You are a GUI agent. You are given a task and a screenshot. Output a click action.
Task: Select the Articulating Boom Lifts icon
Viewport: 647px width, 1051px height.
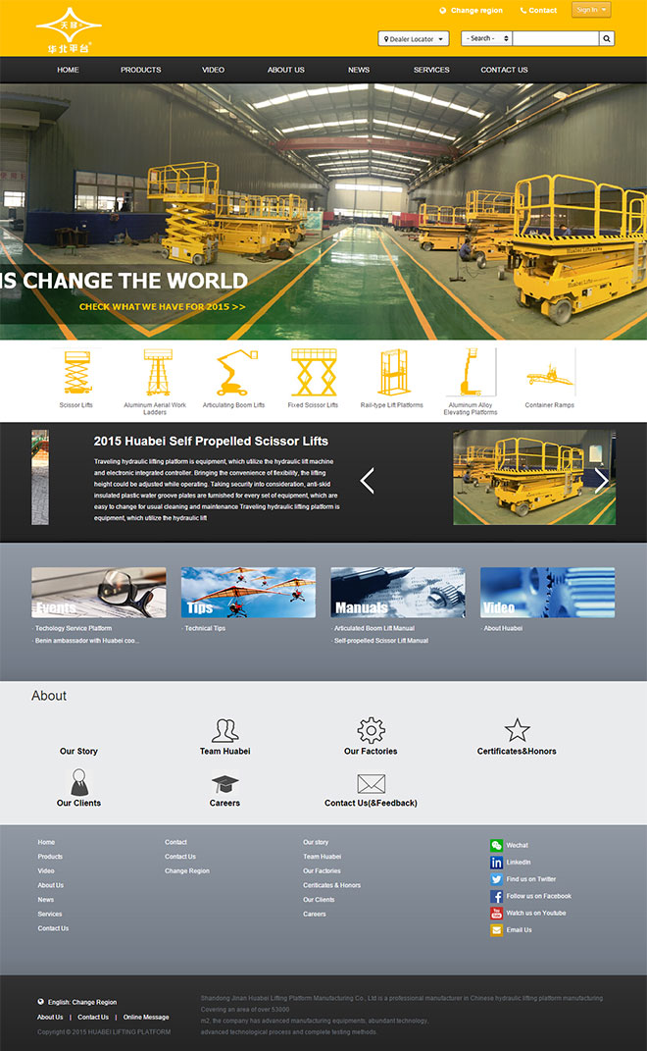[x=234, y=373]
